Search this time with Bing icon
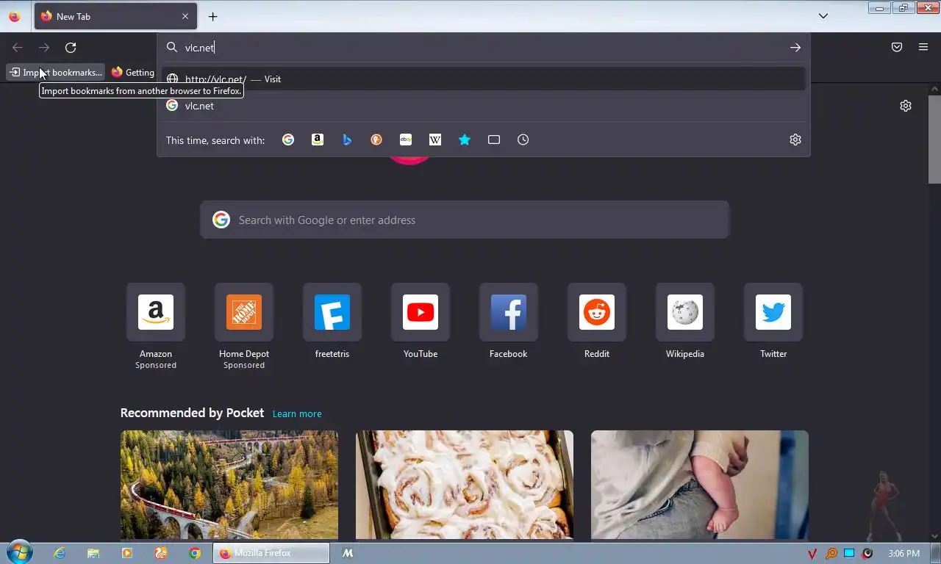941x564 pixels. pos(347,140)
